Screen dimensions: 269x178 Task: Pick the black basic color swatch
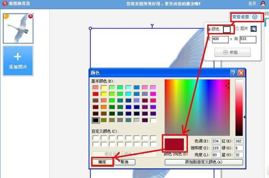(x=95, y=120)
